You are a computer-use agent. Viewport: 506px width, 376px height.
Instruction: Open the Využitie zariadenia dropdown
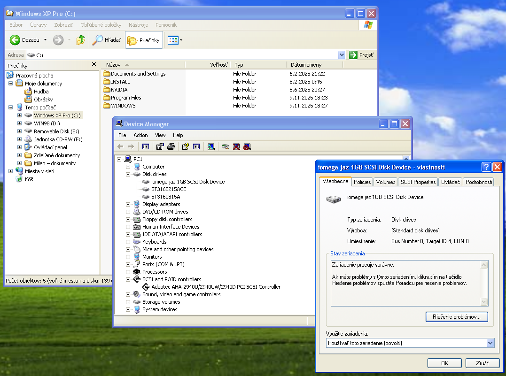[490, 343]
